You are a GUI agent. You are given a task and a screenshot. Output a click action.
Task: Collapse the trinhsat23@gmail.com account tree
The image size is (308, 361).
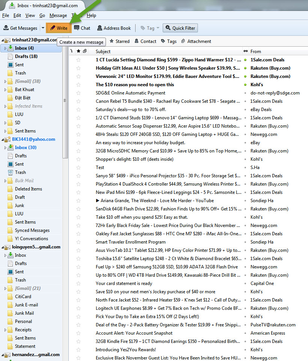[3, 40]
